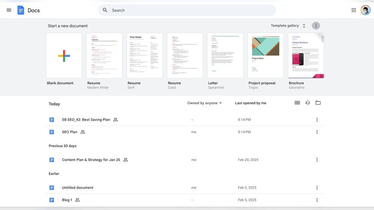Click shared icon next to SB SEO_42
The width and height of the screenshot is (374, 210).
[x=116, y=120]
